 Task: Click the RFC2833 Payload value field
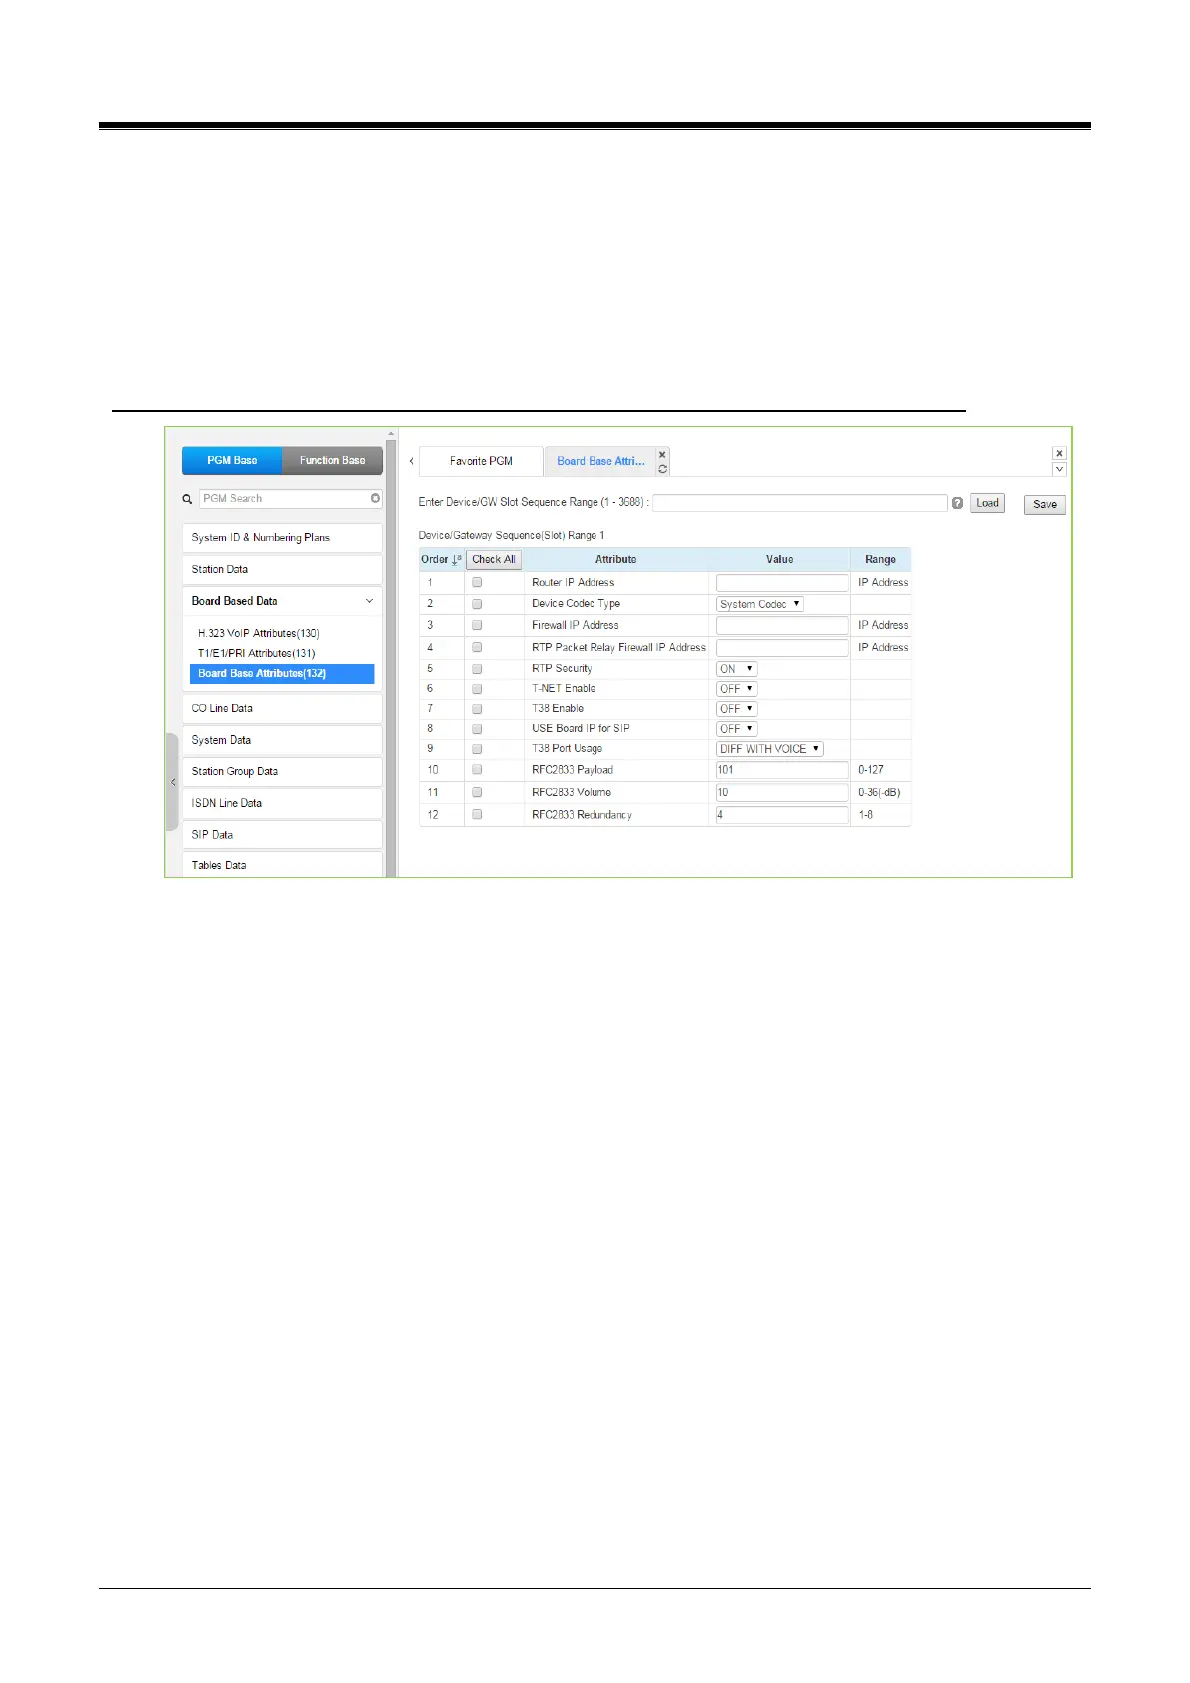click(782, 770)
